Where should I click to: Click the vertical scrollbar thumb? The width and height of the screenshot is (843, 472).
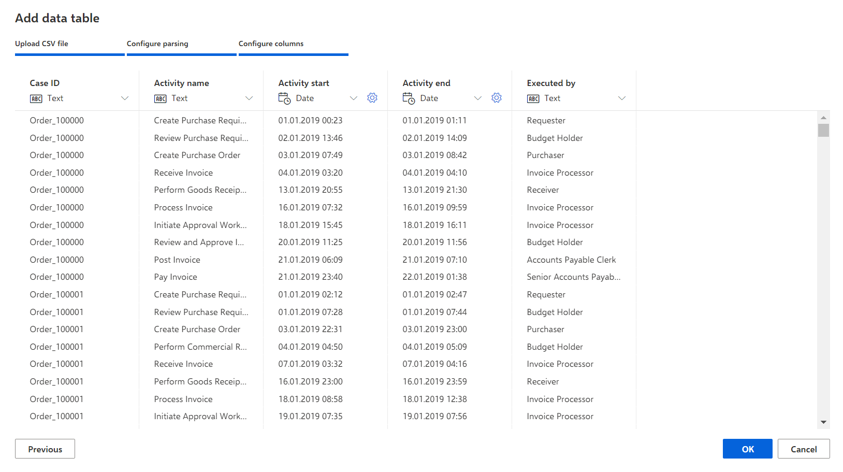pos(823,130)
